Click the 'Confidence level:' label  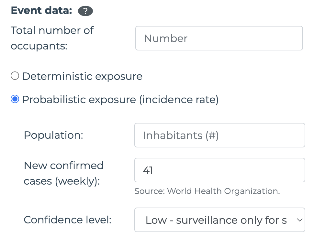[x=68, y=220]
